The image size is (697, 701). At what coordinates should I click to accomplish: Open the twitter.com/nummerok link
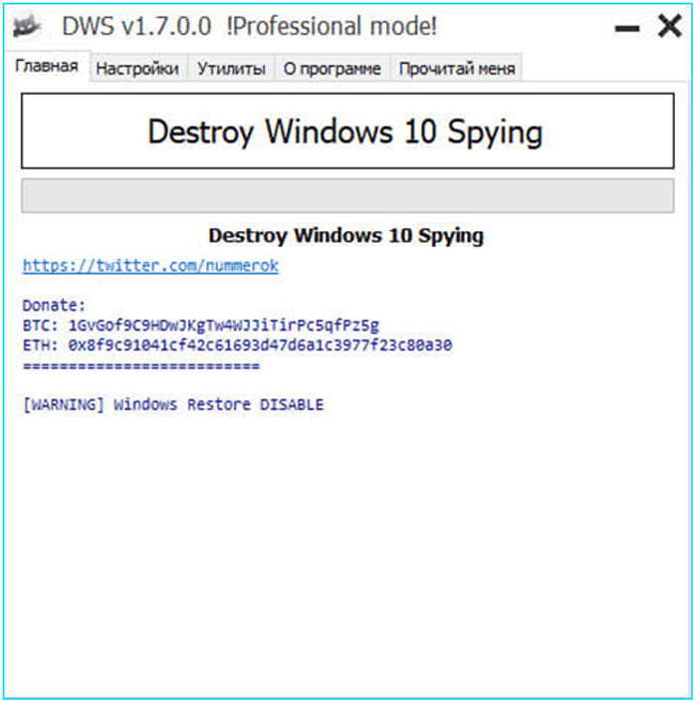tap(150, 266)
